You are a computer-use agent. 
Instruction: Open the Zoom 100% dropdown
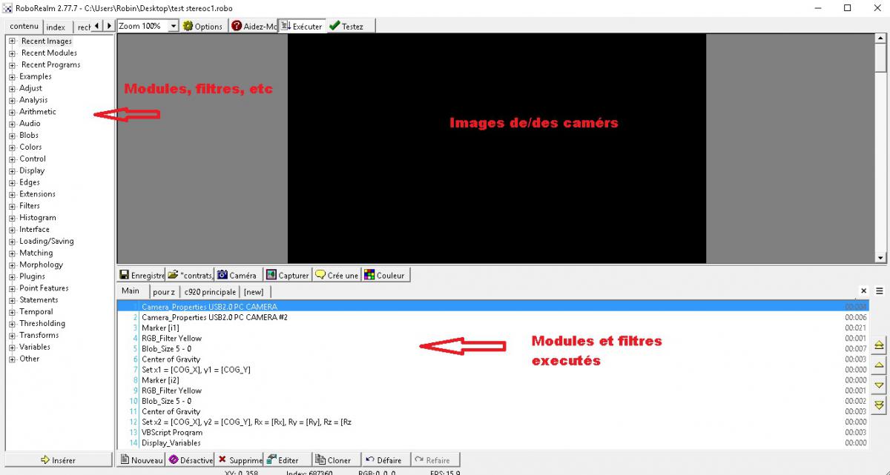tap(174, 26)
